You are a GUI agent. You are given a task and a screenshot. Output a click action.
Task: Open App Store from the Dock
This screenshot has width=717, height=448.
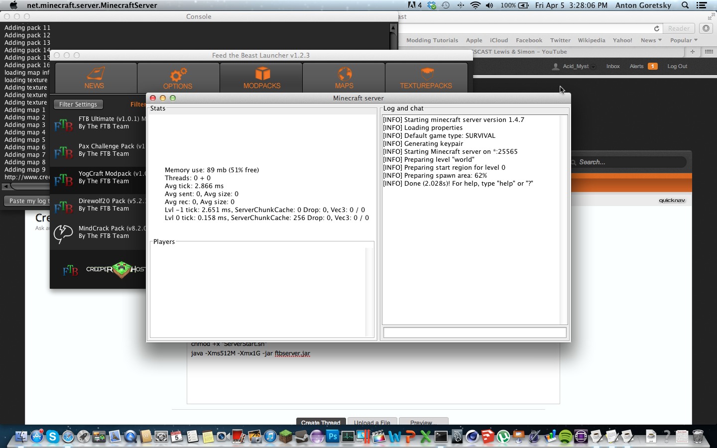[37, 437]
